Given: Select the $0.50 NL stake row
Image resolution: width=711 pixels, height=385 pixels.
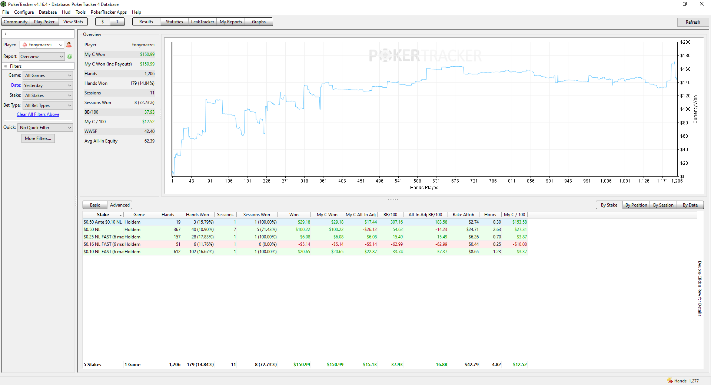Looking at the screenshot, I should click(305, 230).
